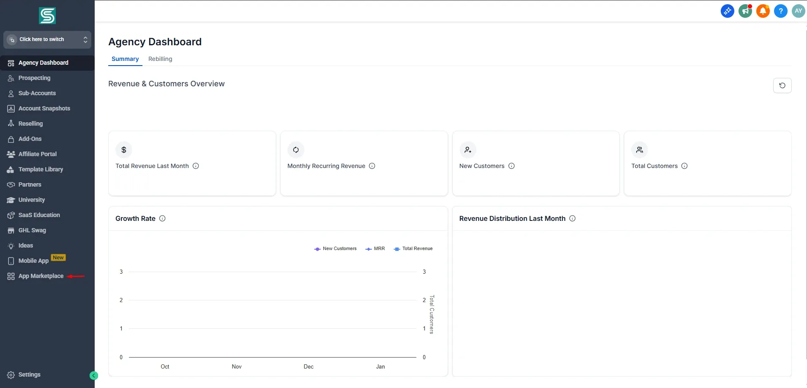
Task: Browse the Template Library
Action: 41,169
